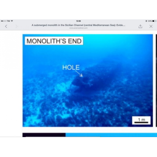Tap the rotation lock status icon
Image resolution: width=157 pixels, height=157 pixels.
click(x=146, y=21)
